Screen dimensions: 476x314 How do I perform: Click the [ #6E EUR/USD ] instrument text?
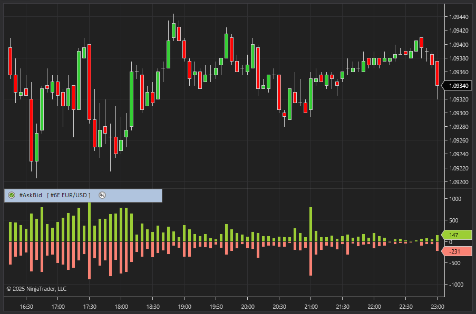[69, 195]
